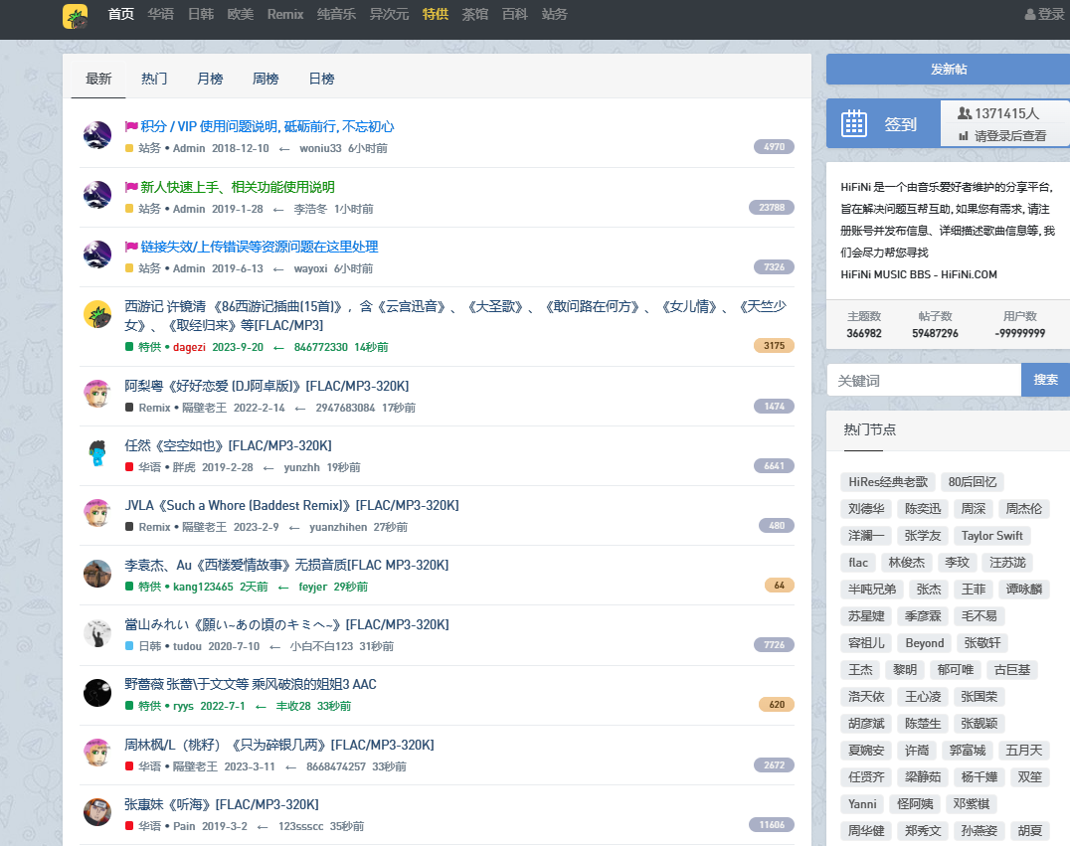1070x846 pixels.
Task: Open the avatar of the 西游记 许镜清 post
Action: (x=96, y=314)
